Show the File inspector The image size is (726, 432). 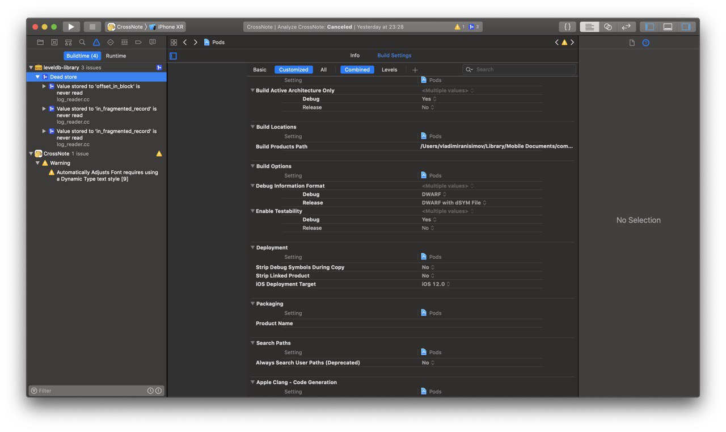[x=632, y=43]
